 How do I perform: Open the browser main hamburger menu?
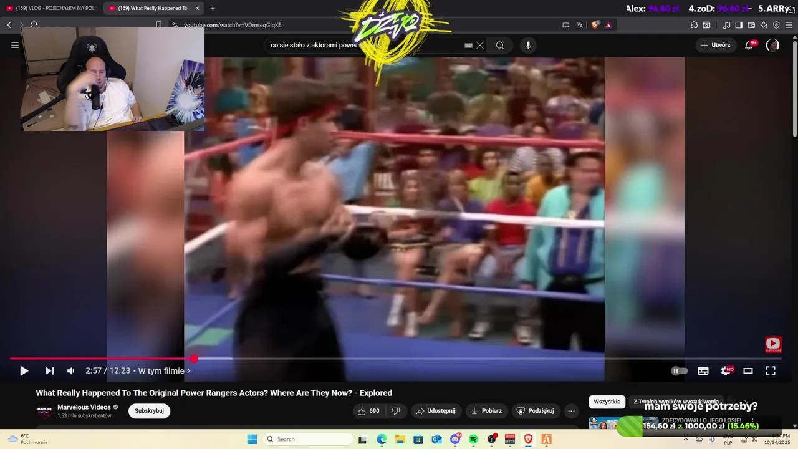pos(789,25)
